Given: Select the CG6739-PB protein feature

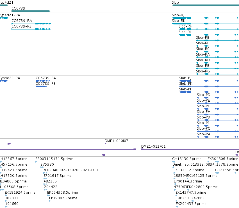Looking at the screenshot, I should 42,86.
